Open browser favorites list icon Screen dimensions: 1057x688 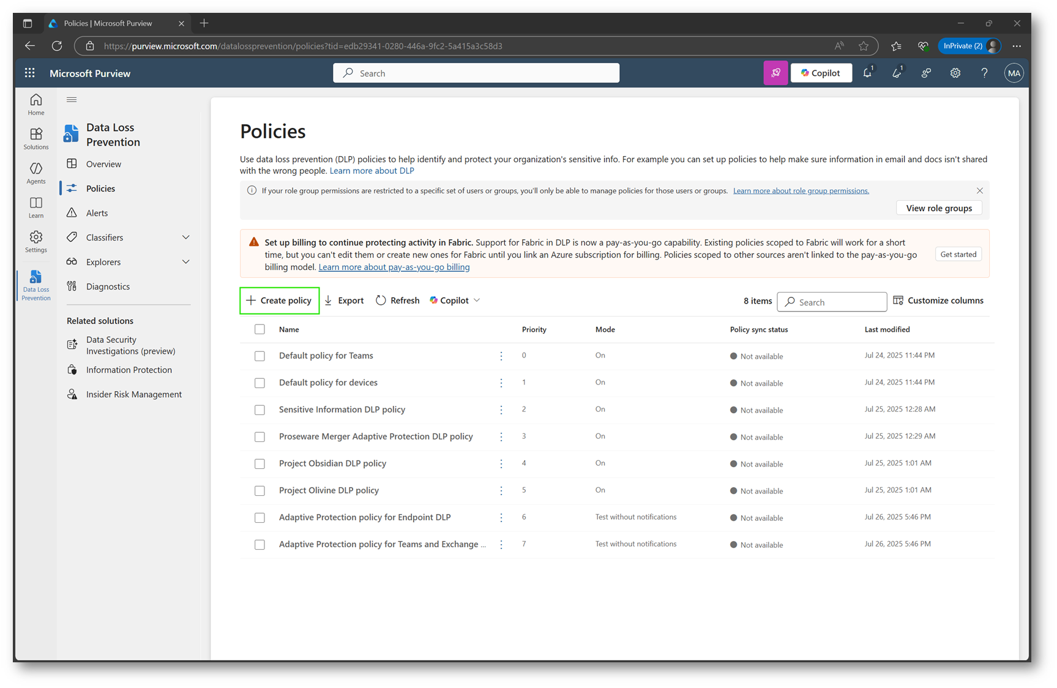[896, 46]
